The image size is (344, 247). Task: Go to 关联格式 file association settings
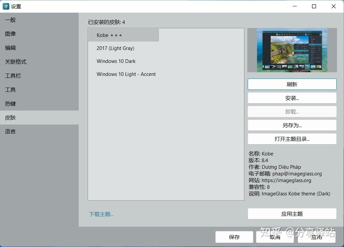tap(15, 62)
